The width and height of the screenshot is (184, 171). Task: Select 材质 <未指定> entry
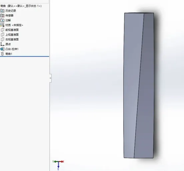point(14,25)
